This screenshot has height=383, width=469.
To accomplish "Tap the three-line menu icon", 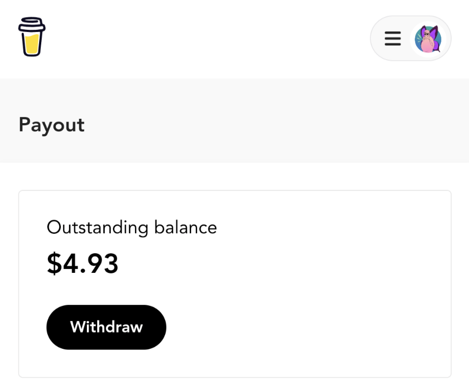I will (x=392, y=39).
